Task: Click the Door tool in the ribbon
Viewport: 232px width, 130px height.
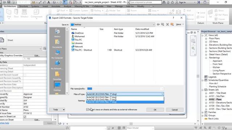Action: pos(16,14)
